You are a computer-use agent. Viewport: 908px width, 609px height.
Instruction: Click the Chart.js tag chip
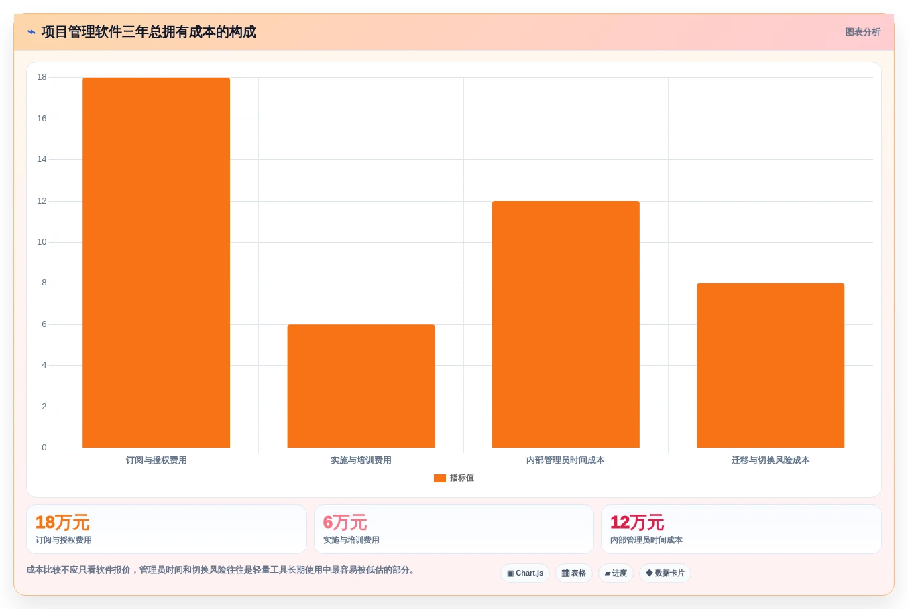tap(525, 573)
